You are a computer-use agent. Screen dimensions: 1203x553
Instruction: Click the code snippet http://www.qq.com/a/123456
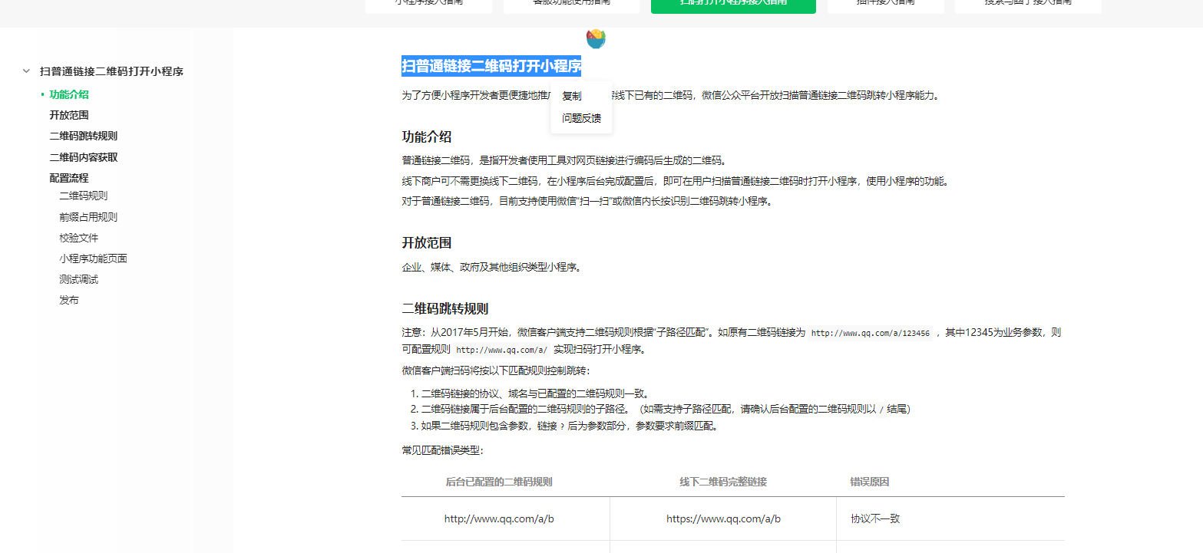871,334
